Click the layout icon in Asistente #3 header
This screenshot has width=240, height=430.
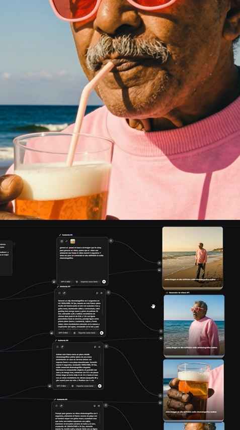(x=59, y=293)
